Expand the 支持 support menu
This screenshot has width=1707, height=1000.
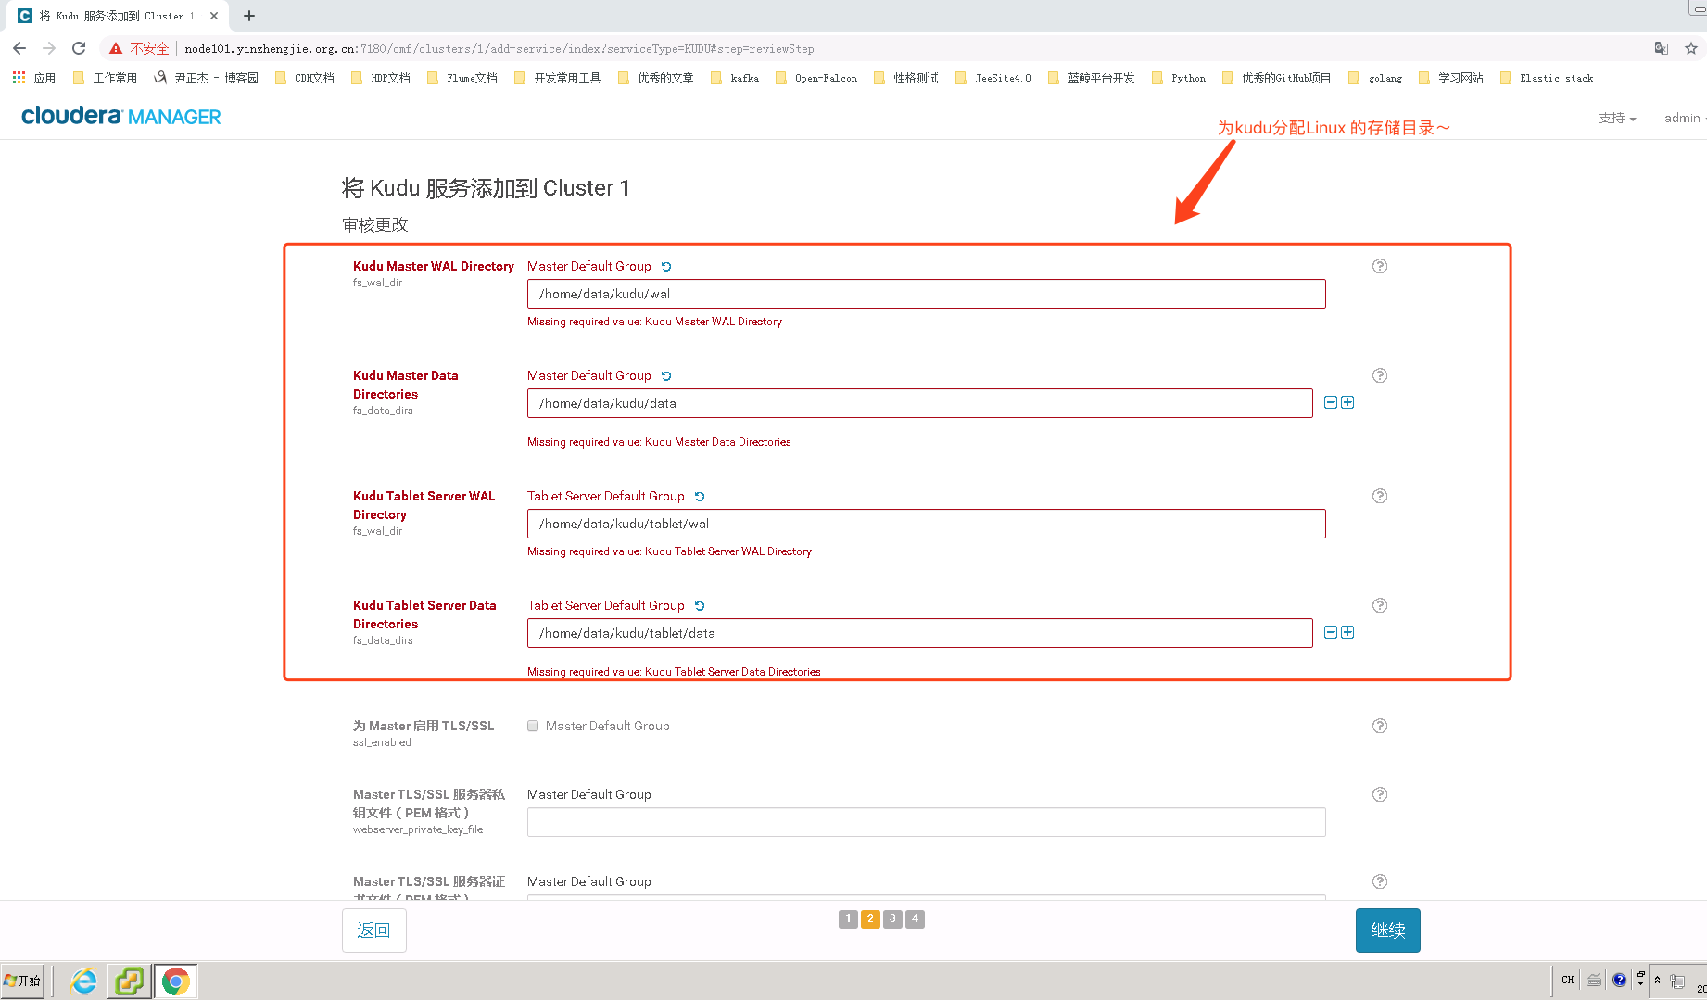(1617, 118)
